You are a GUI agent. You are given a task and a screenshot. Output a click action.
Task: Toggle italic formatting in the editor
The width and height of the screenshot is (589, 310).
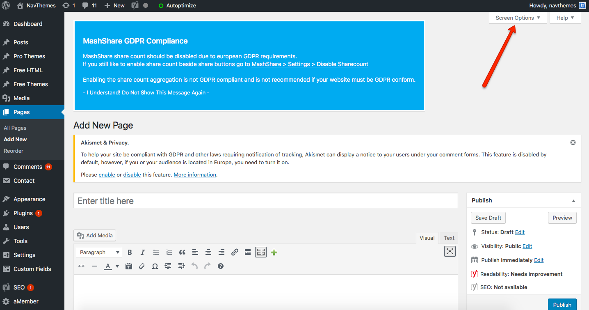[x=143, y=252]
